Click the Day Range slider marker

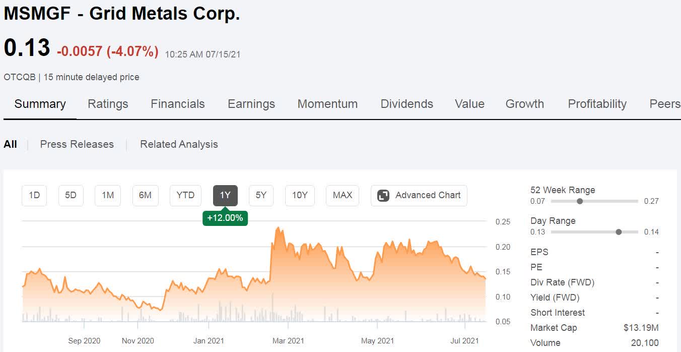point(619,232)
